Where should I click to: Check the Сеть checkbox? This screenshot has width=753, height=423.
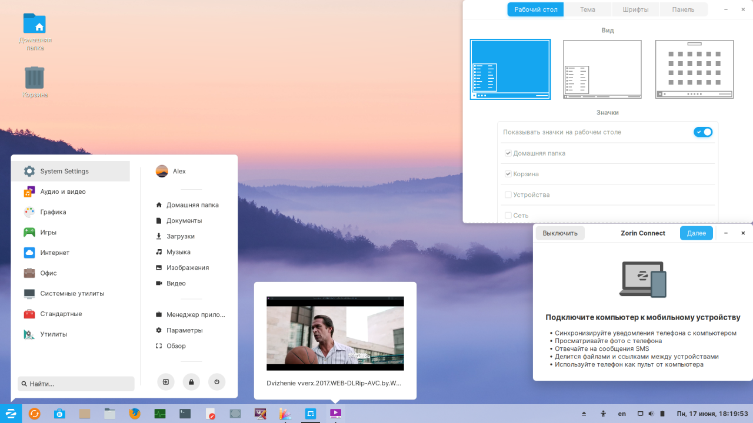click(x=508, y=216)
